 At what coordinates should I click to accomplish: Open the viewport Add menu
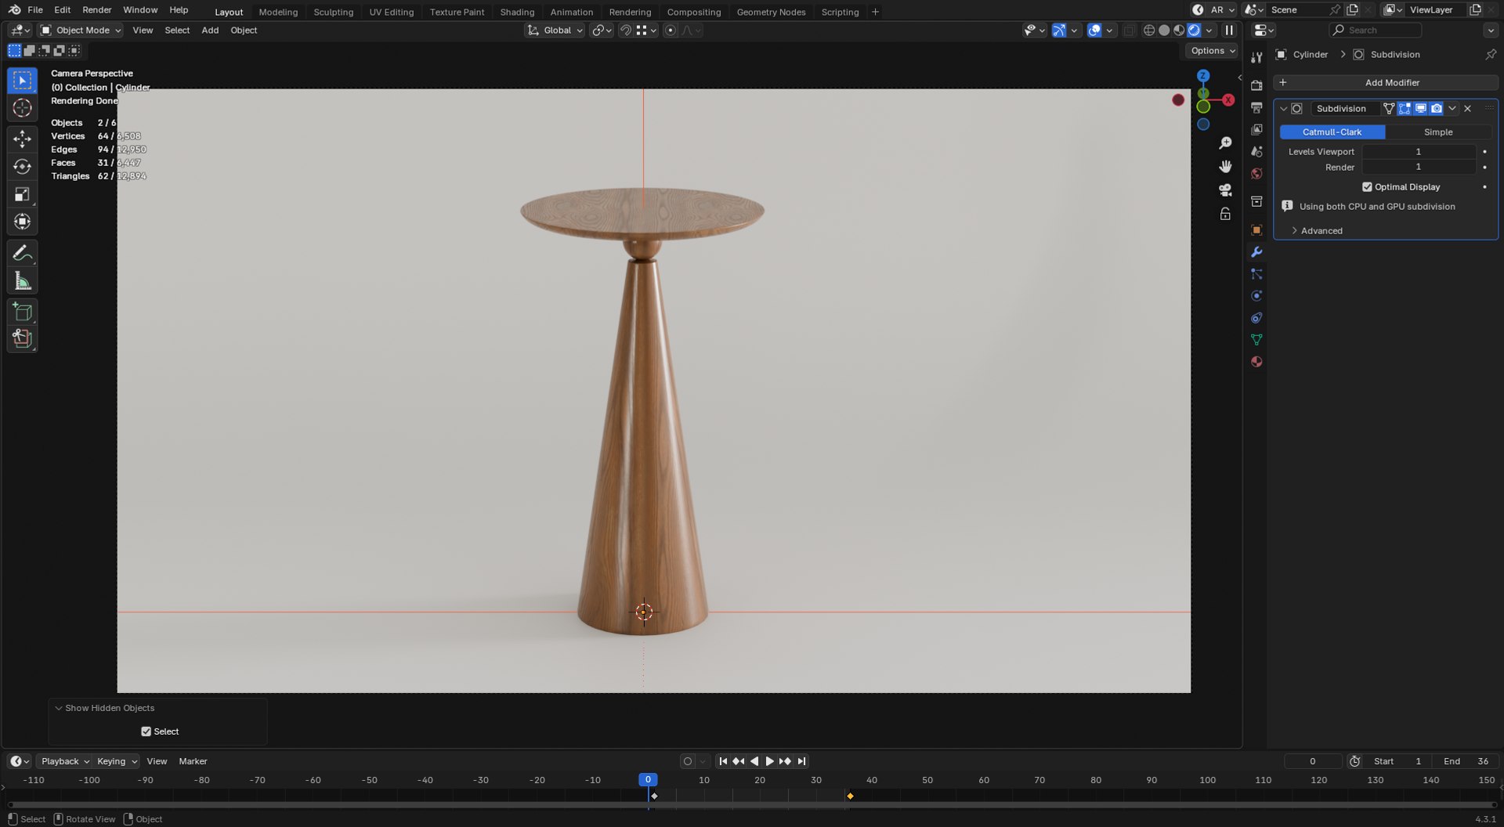[x=210, y=31]
